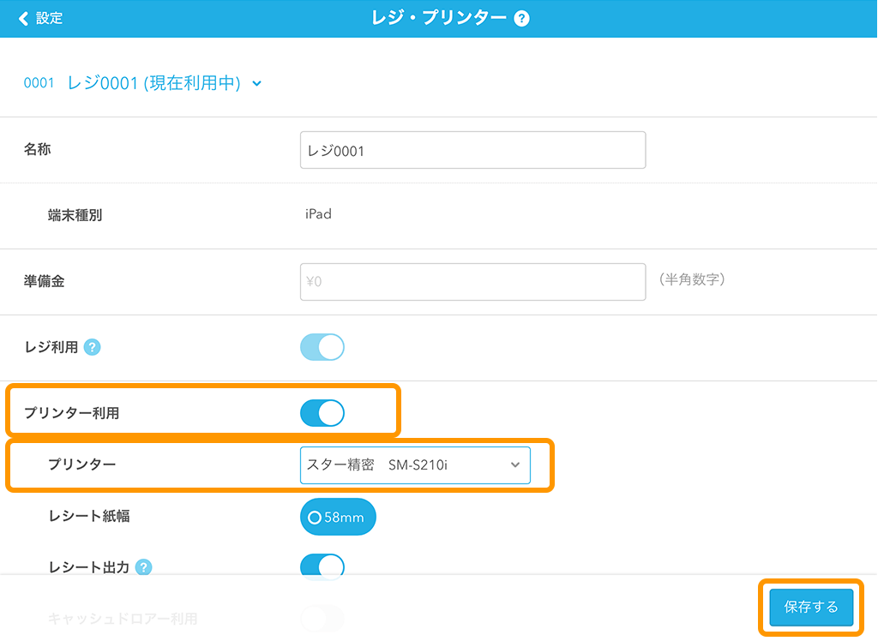The height and width of the screenshot is (641, 878).
Task: Open help icon beside レジ・プリンター title
Action: pyautogui.click(x=521, y=19)
